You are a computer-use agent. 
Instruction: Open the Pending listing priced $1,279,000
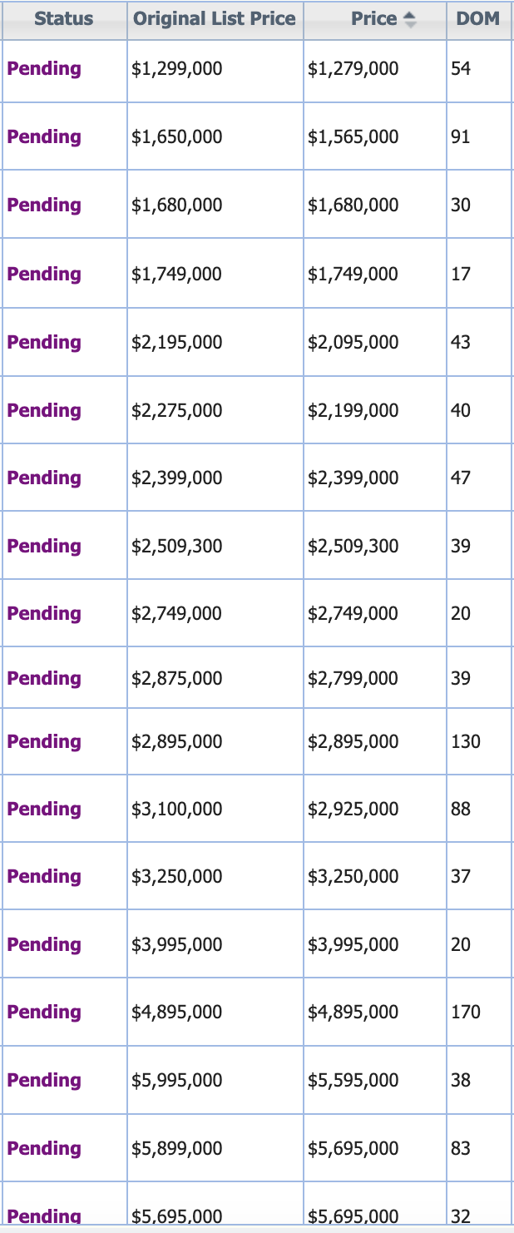click(44, 68)
